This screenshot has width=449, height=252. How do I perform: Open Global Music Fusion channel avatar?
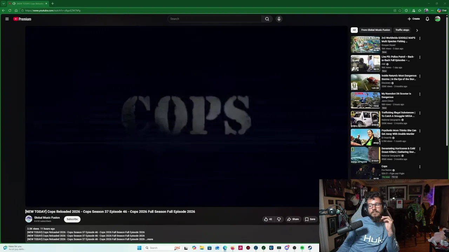(29, 219)
